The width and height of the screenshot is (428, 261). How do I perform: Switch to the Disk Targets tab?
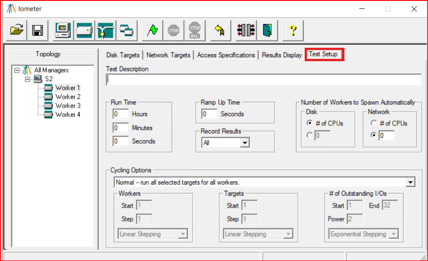[123, 55]
